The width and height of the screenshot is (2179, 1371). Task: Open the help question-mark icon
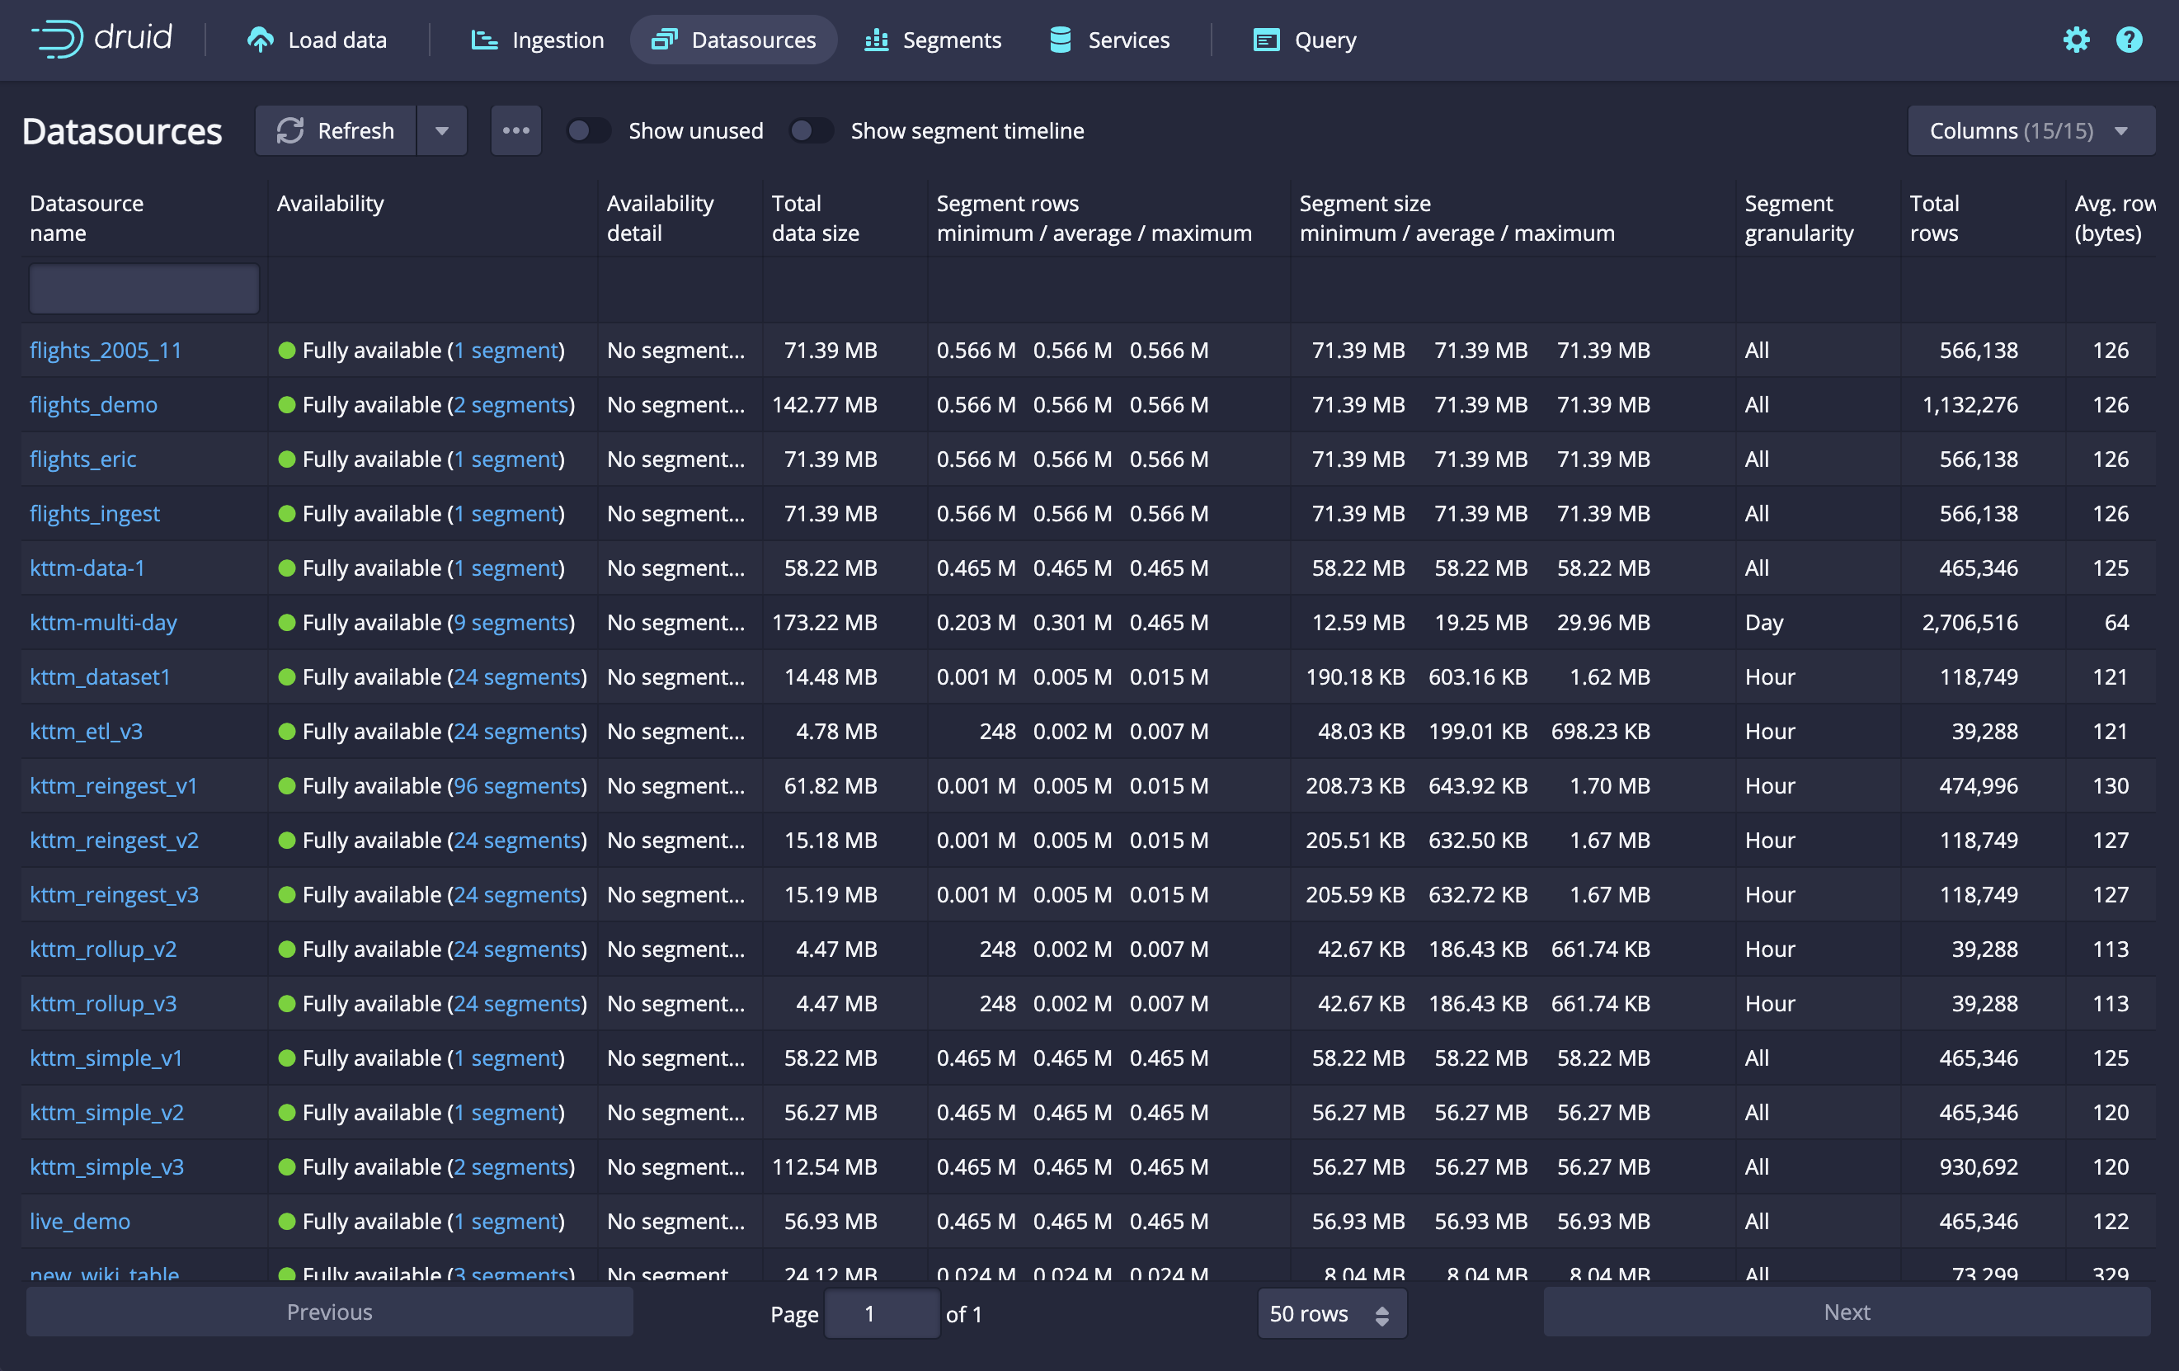click(2129, 40)
